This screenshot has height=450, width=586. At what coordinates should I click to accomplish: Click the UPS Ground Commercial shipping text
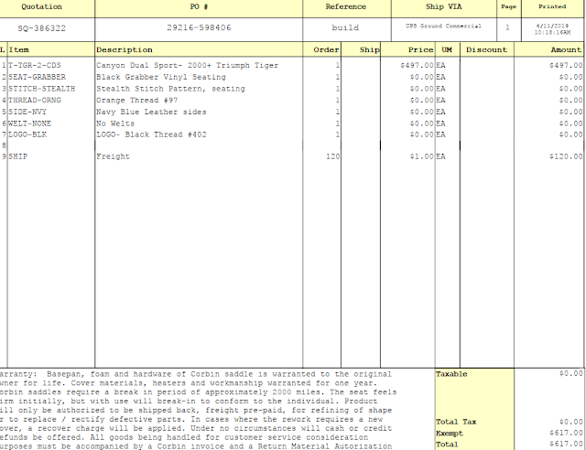click(x=443, y=27)
